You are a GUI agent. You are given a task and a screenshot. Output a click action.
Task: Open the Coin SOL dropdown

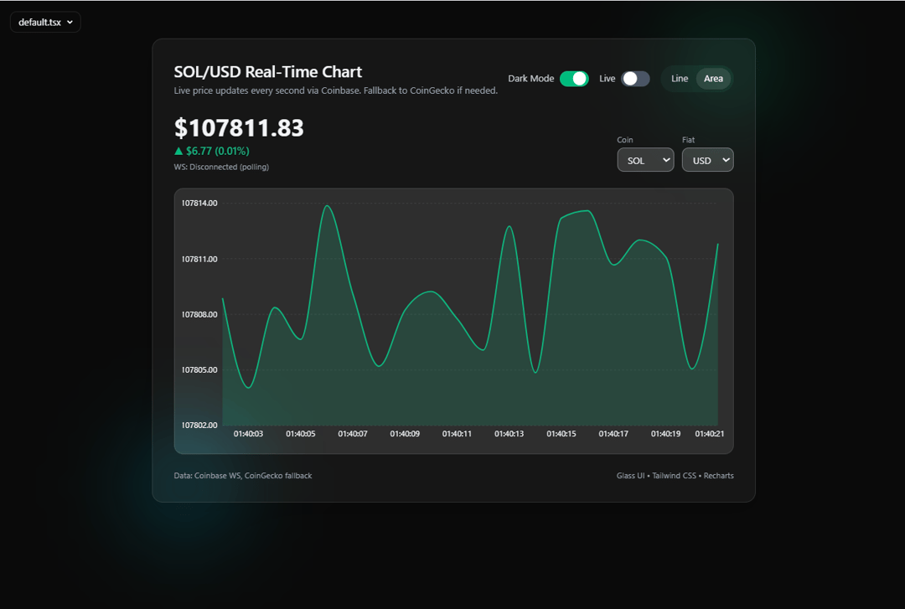pos(645,160)
